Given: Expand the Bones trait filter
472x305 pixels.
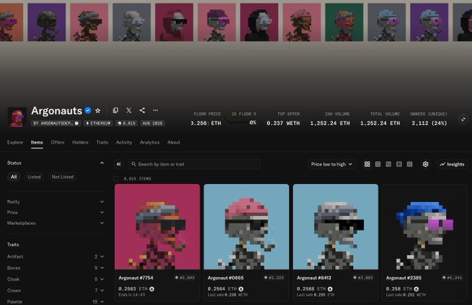Looking at the screenshot, I should (x=56, y=268).
